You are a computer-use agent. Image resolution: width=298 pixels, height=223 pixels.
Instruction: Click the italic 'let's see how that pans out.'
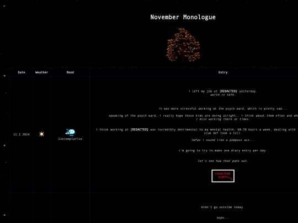(x=223, y=161)
